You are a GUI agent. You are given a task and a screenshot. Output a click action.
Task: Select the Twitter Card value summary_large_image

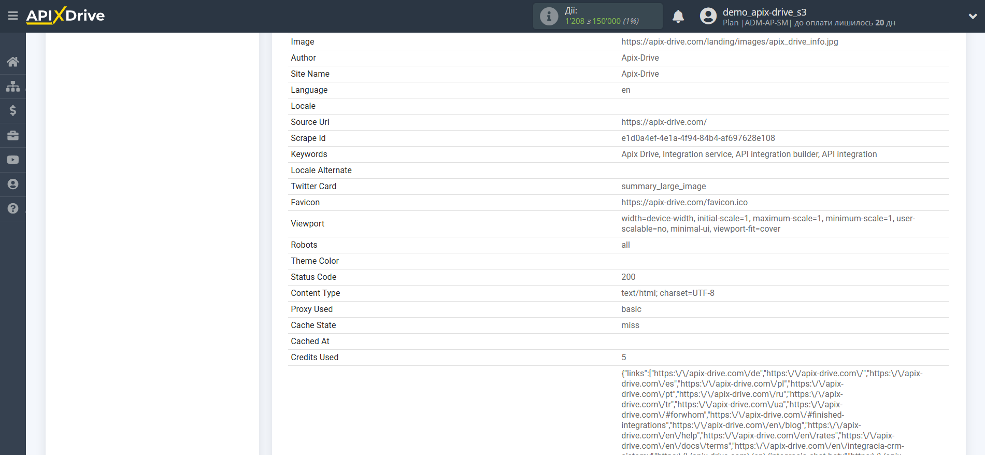click(x=663, y=187)
